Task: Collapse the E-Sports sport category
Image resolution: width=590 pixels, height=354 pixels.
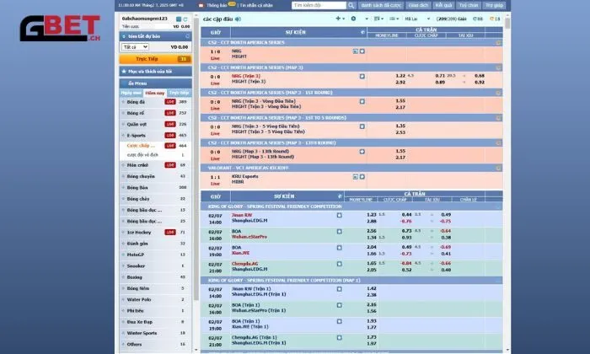Action: click(x=155, y=135)
